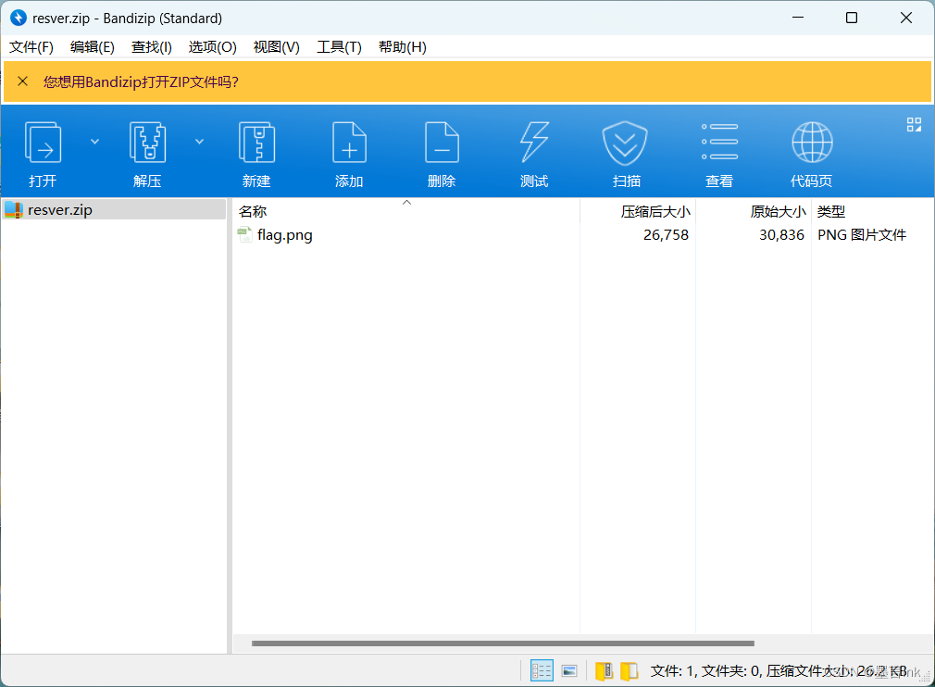Click the yellow folder panel icon in status bar

point(630,671)
